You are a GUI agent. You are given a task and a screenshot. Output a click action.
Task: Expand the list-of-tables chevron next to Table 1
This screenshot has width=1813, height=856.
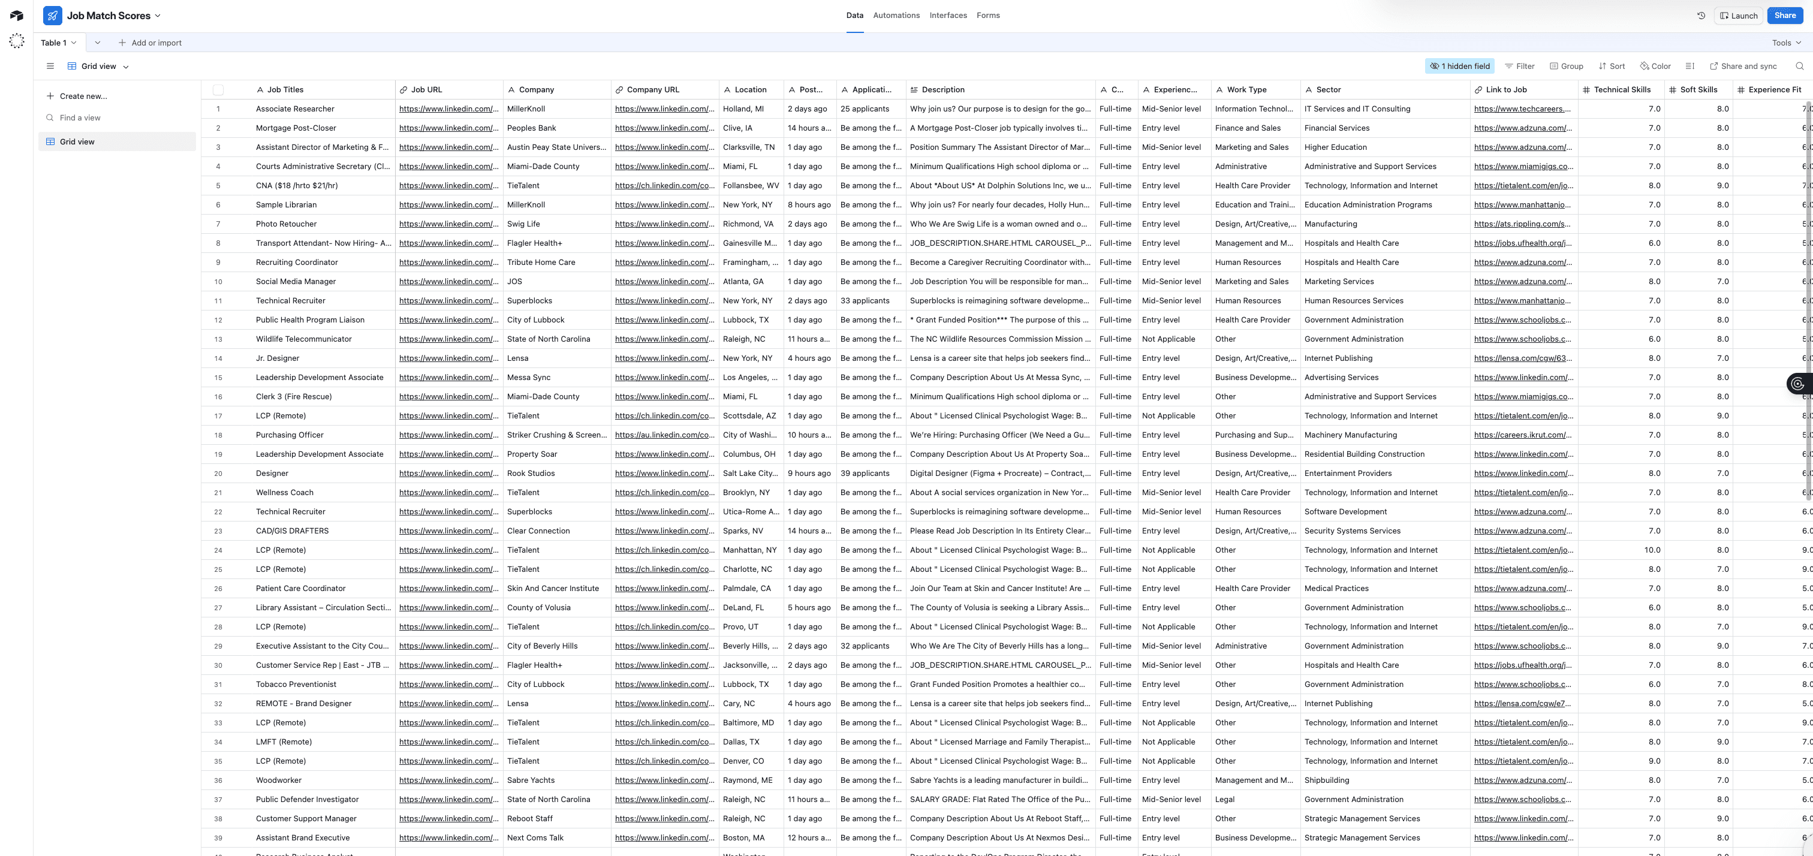point(97,42)
